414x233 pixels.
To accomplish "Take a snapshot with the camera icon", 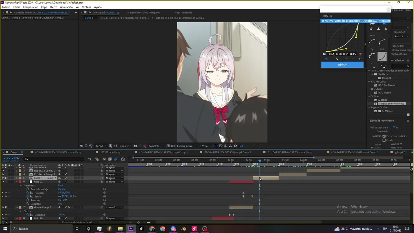I will pyautogui.click(x=135, y=146).
